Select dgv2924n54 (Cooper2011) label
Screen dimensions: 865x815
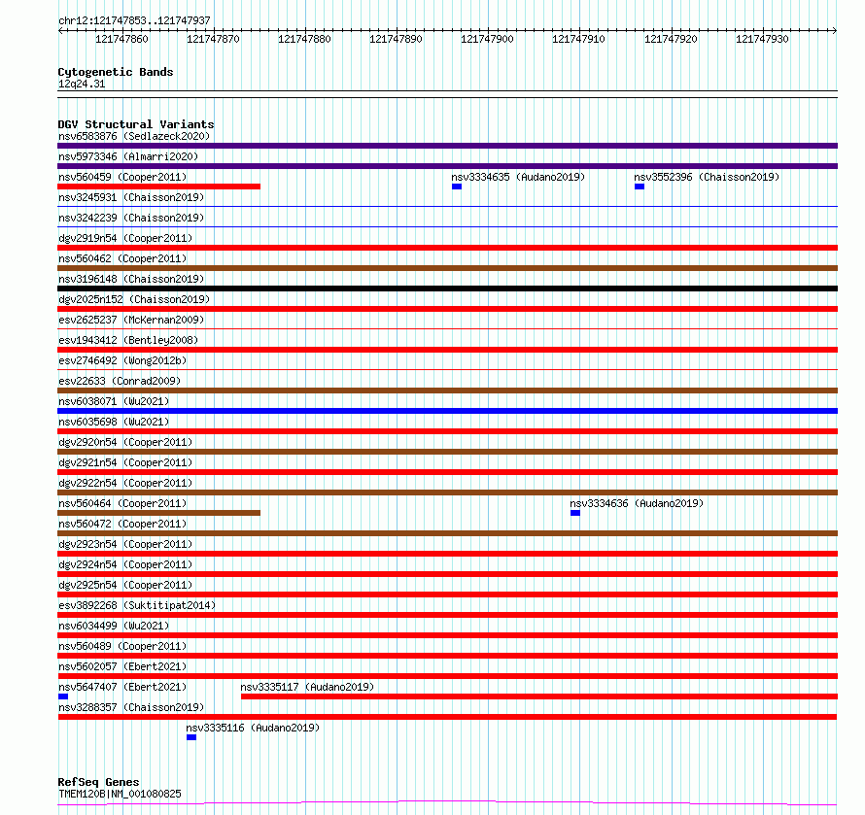(125, 564)
